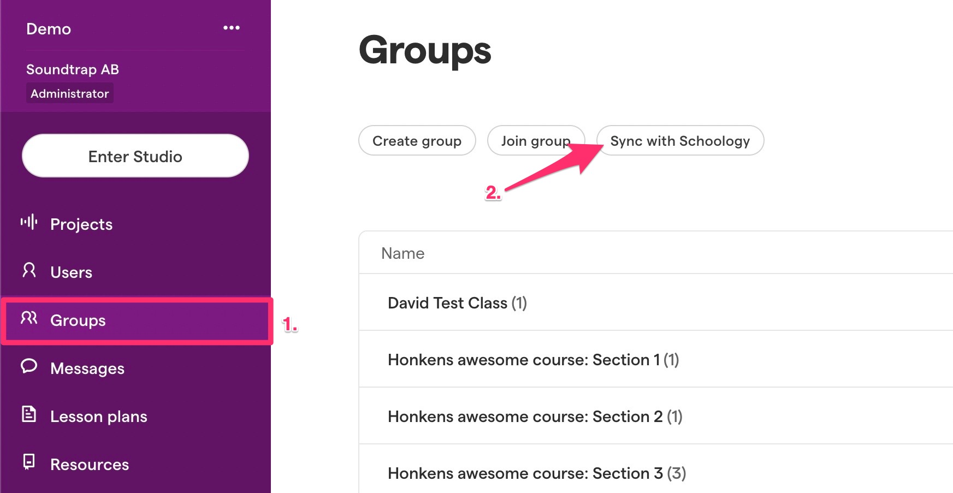Image resolution: width=953 pixels, height=493 pixels.
Task: Click the Users person icon
Action: [29, 270]
